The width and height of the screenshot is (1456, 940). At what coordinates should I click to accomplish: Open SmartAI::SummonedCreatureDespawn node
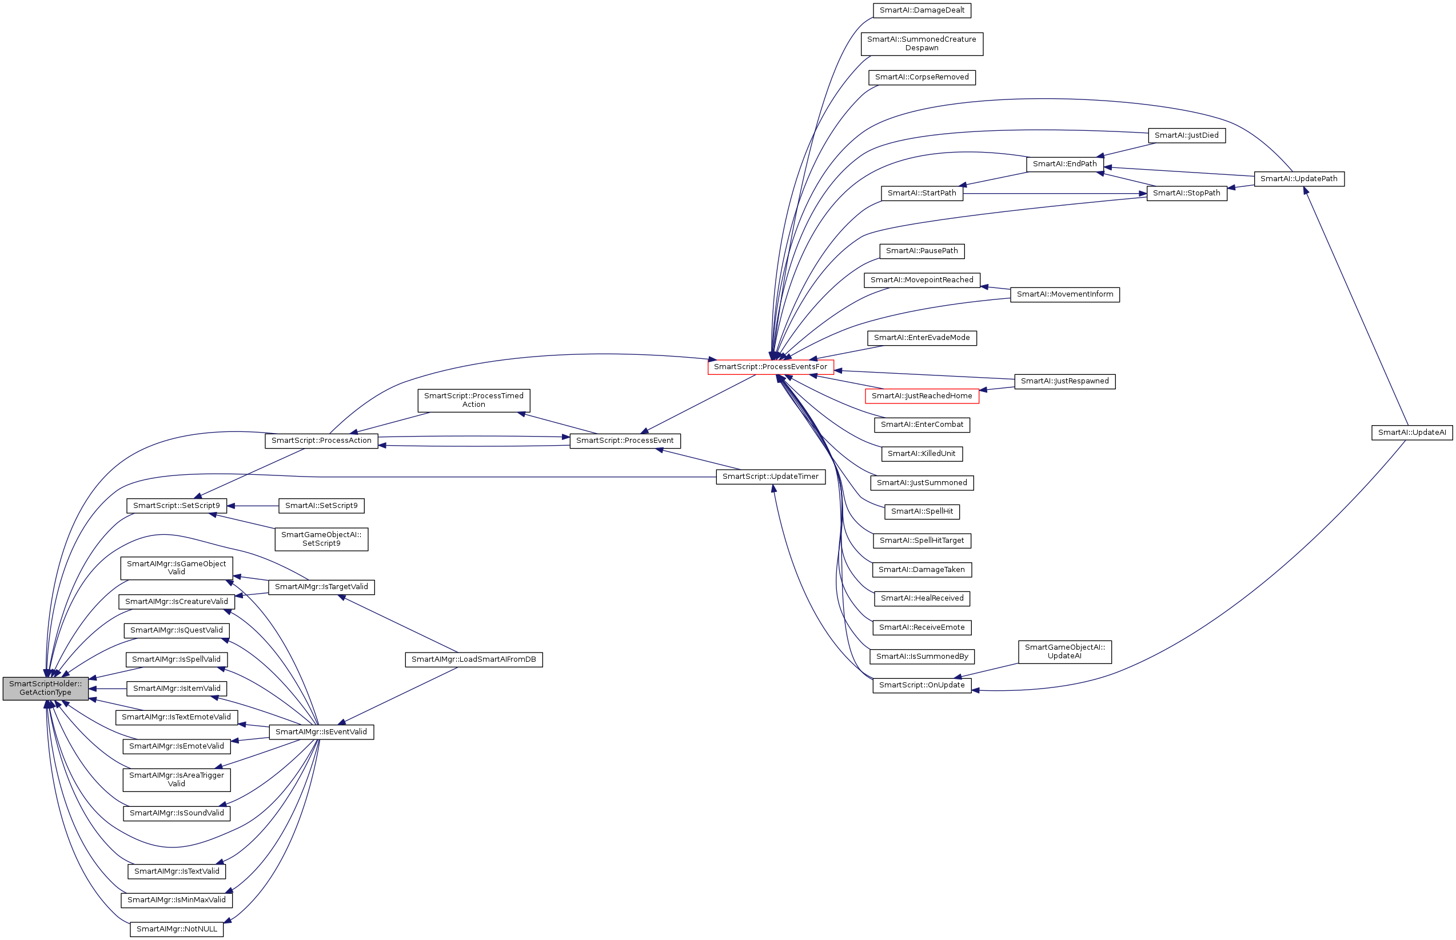[x=921, y=44]
